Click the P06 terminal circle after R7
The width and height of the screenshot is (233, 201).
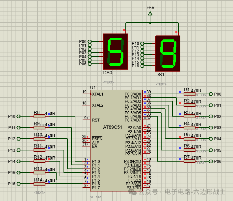tap(211, 161)
